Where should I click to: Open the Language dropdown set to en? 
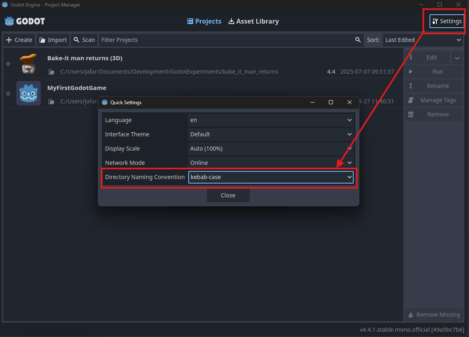tap(271, 120)
